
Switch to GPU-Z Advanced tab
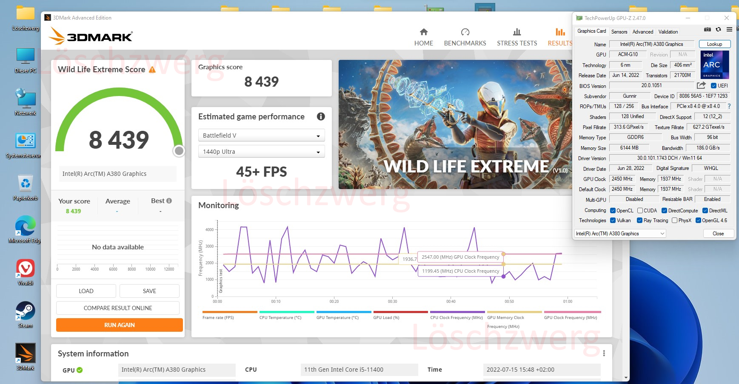click(x=642, y=32)
